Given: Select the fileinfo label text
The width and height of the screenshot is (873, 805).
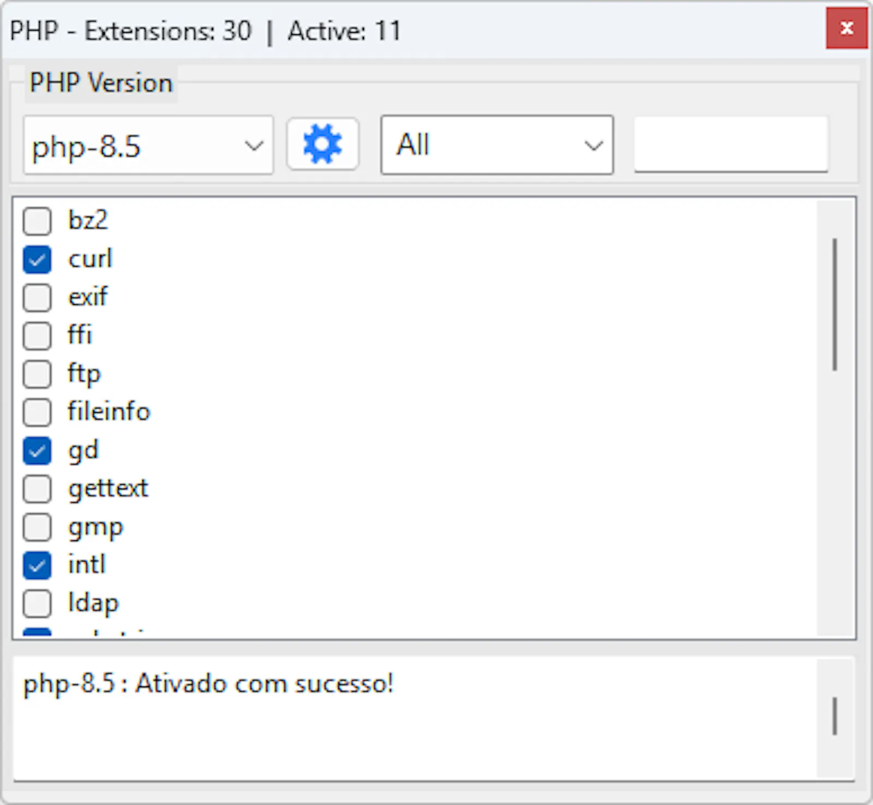Looking at the screenshot, I should point(109,411).
